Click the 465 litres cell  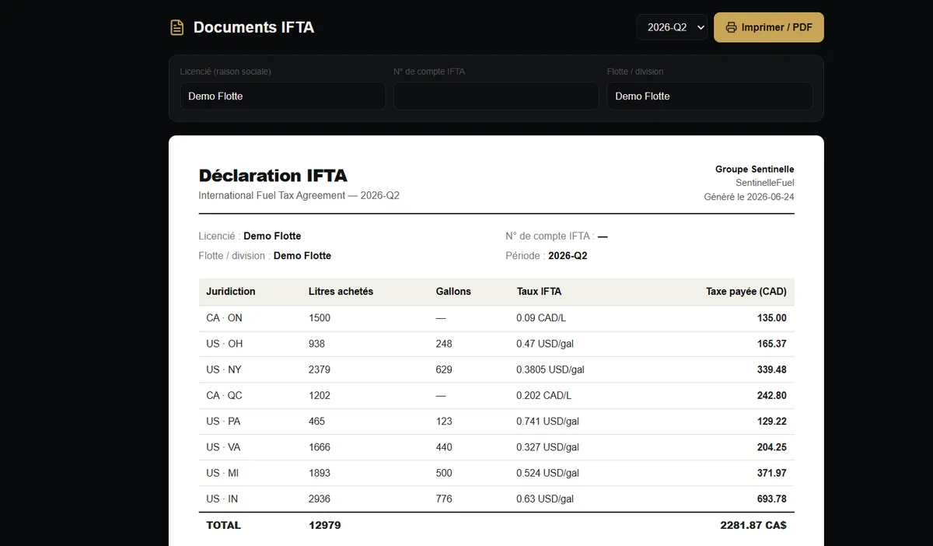[x=316, y=422]
